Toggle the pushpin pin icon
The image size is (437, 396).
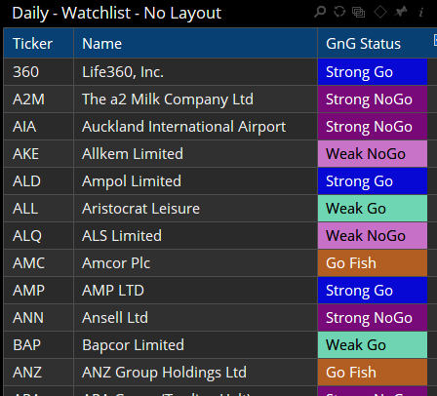(x=401, y=12)
